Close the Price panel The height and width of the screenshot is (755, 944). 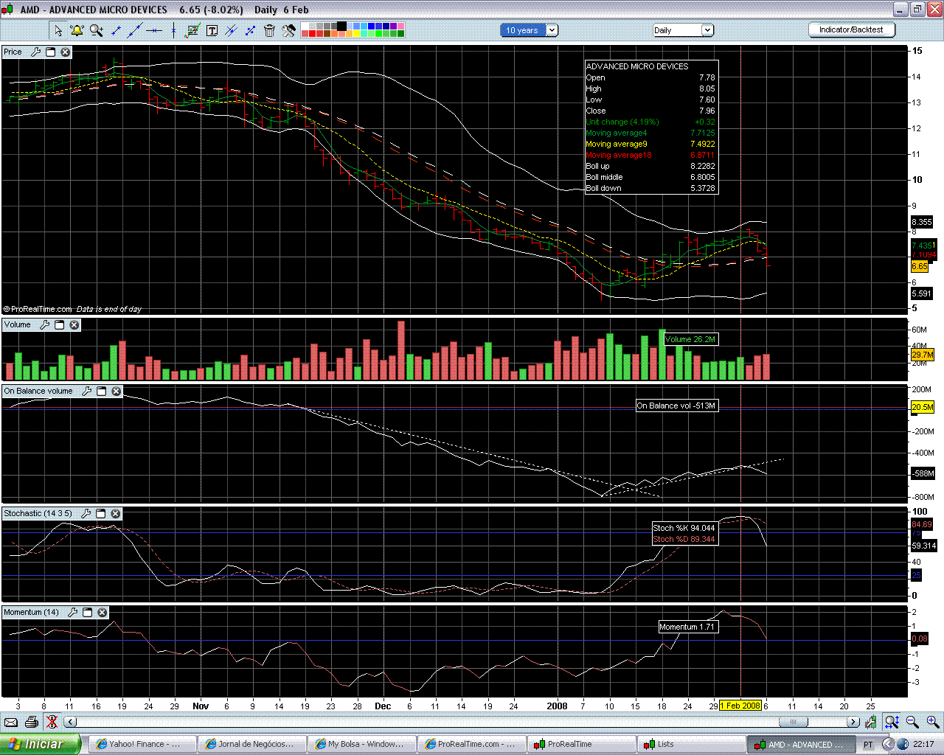(66, 52)
